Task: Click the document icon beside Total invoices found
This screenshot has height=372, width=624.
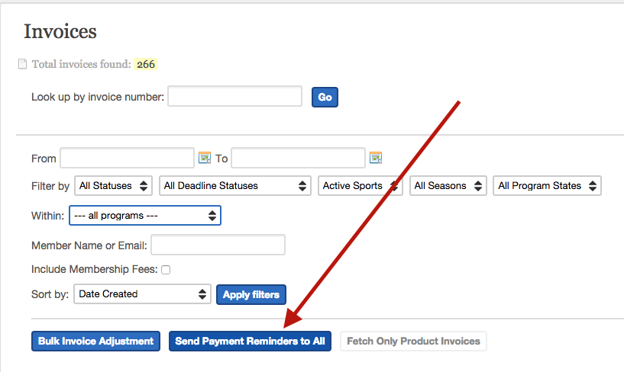Action: tap(23, 64)
